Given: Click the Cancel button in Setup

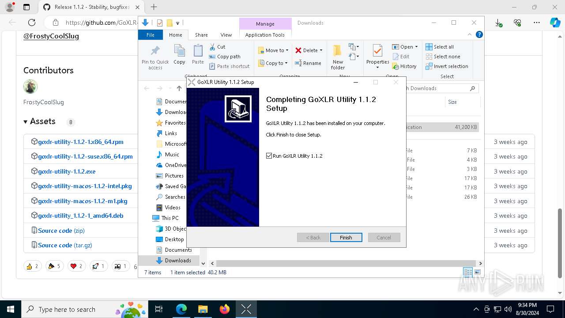Looking at the screenshot, I should pos(384,238).
